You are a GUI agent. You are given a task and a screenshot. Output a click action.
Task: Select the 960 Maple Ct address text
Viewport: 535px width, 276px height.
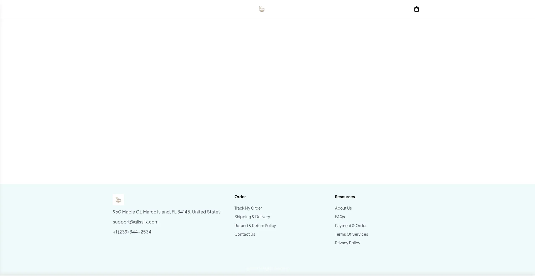(x=167, y=212)
